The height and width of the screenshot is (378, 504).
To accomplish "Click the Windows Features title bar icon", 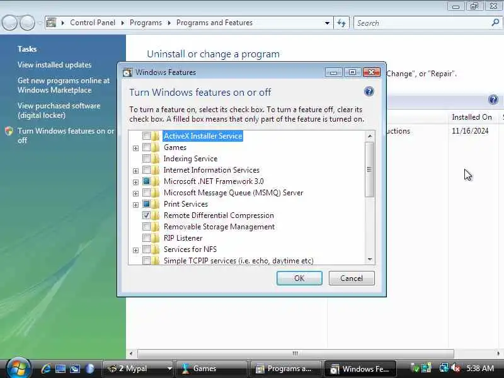I will [127, 72].
